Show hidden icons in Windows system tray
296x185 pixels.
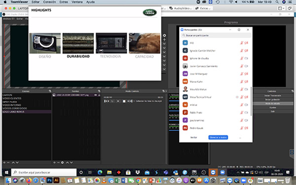click(x=238, y=172)
